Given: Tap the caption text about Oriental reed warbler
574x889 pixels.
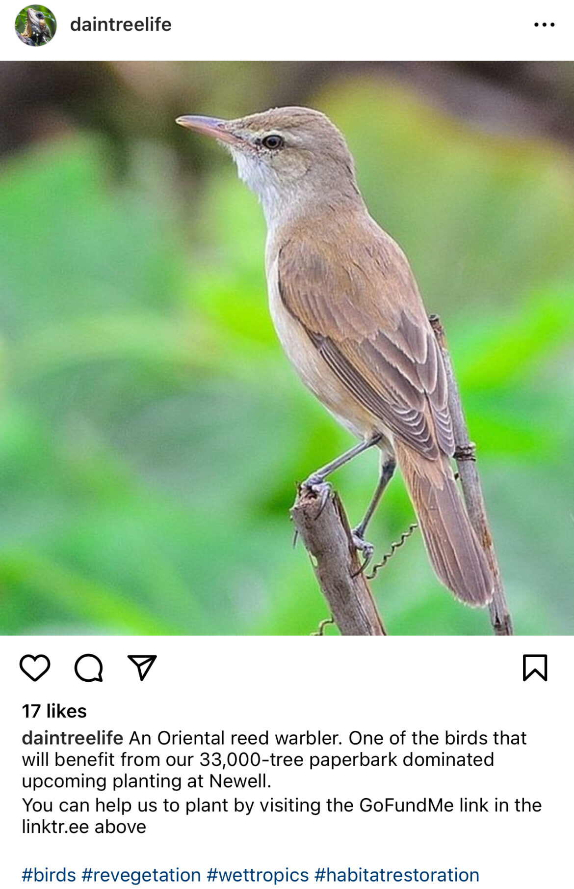Looking at the screenshot, I should [274, 759].
